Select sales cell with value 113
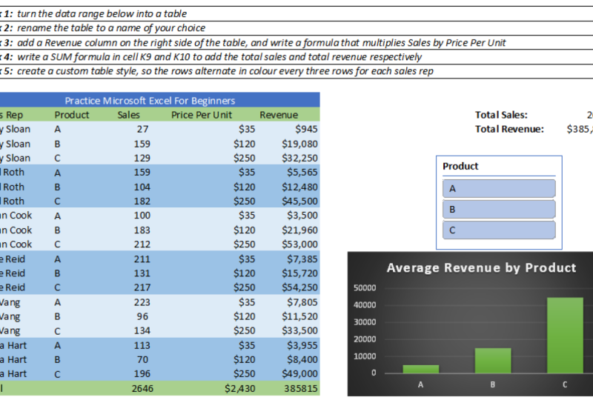The width and height of the screenshot is (593, 400). click(142, 346)
